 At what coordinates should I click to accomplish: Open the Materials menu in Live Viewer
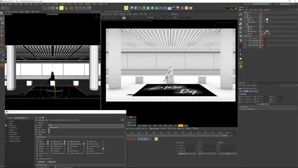pyautogui.click(x=122, y=14)
